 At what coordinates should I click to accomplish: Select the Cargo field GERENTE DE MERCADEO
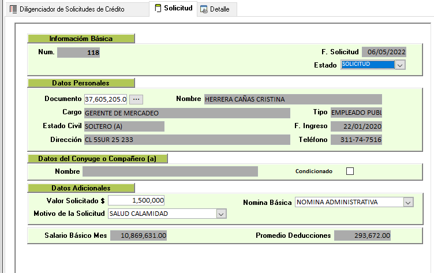point(186,113)
